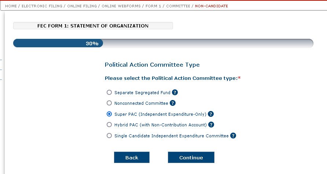
Task: Navigate to ONLINE FILING breadcrumb
Action: pyautogui.click(x=82, y=6)
